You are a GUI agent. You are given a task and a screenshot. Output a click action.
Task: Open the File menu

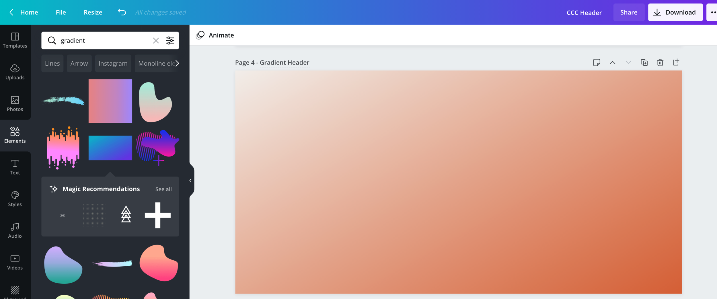pyautogui.click(x=61, y=12)
